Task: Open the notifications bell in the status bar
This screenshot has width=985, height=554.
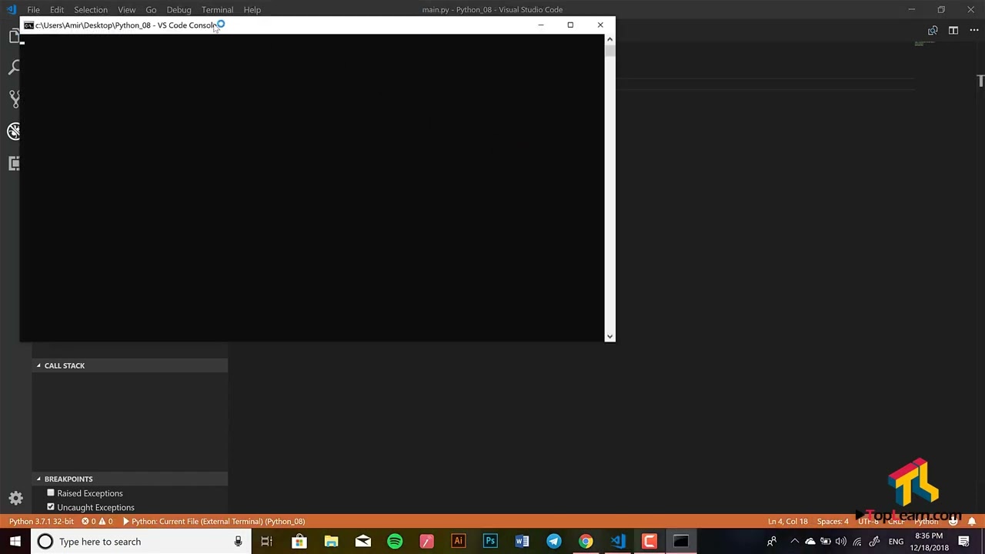Action: coord(972,522)
